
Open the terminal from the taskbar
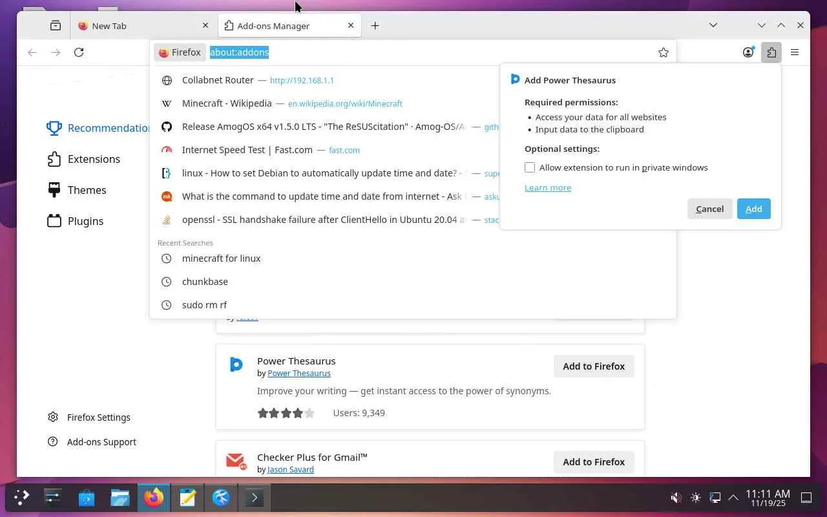point(255,497)
